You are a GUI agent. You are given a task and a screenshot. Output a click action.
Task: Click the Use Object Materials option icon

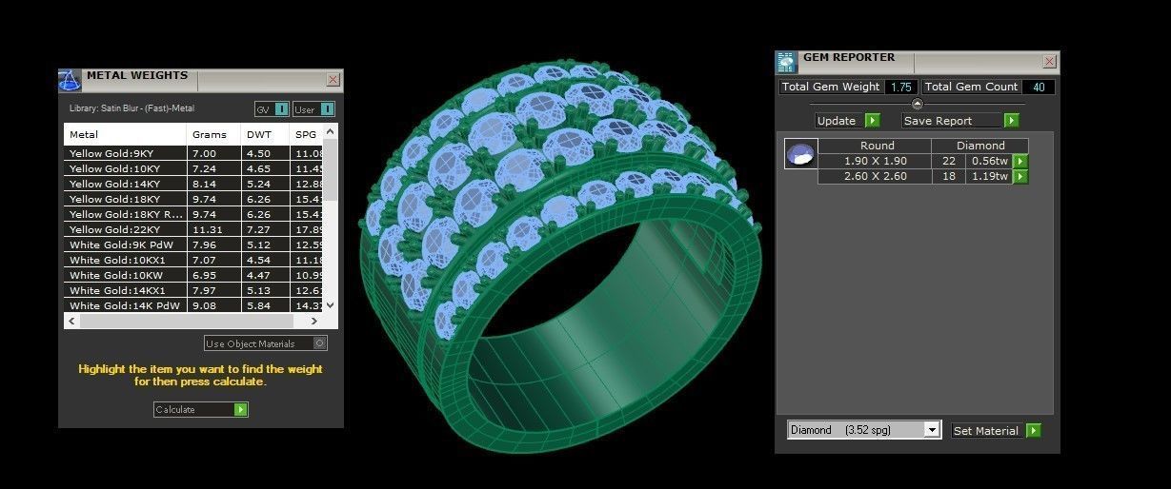click(x=320, y=343)
